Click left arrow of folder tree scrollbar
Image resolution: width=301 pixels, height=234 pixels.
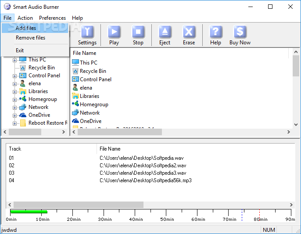[x=5, y=132]
